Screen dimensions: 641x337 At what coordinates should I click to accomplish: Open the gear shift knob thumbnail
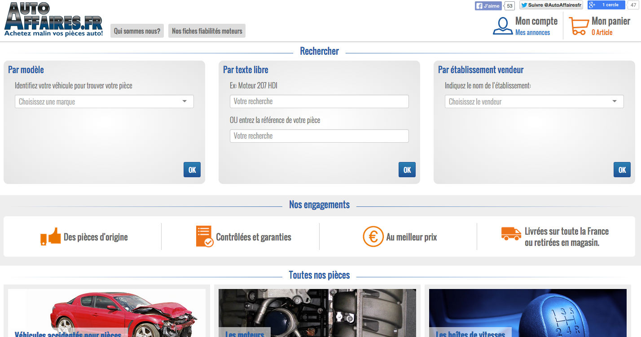click(528, 313)
